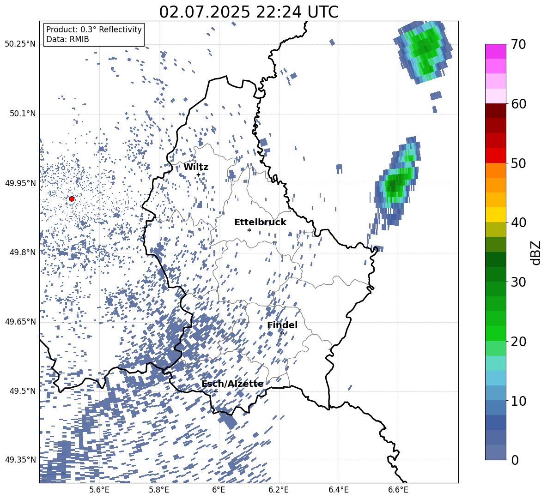Click the 5.6°E longitude tick label

coord(99,490)
